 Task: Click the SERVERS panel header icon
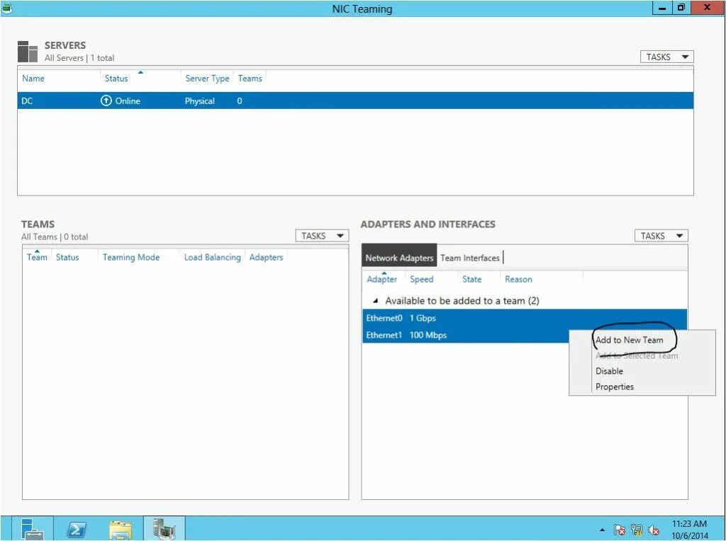click(27, 50)
